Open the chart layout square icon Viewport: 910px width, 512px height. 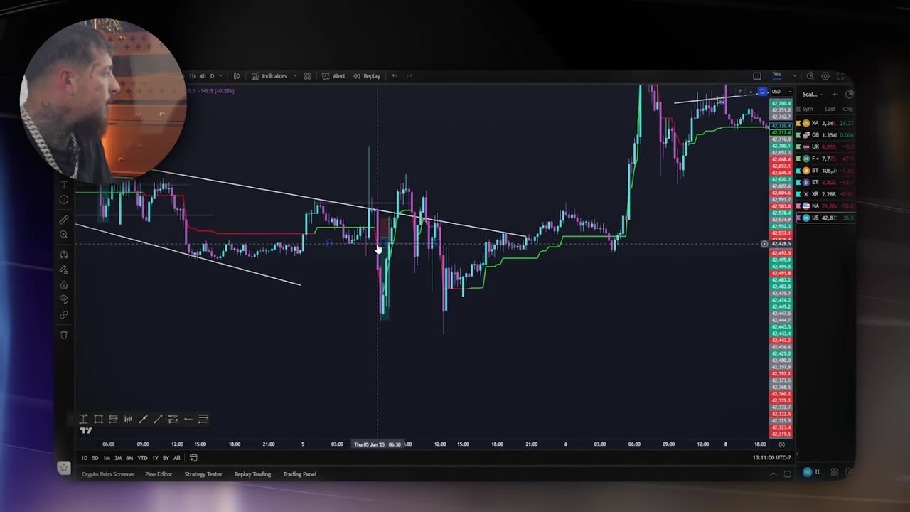[x=757, y=76]
